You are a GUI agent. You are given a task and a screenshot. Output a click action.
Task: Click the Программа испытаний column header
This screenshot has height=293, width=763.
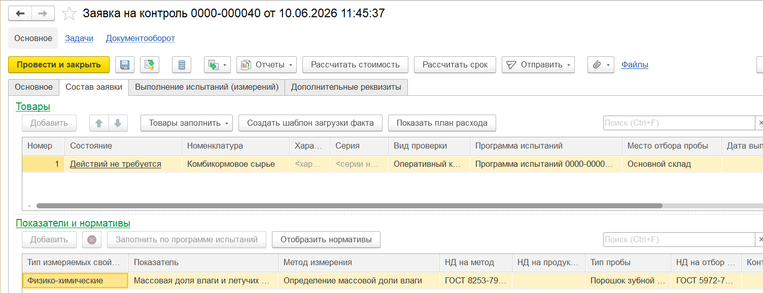click(546, 146)
